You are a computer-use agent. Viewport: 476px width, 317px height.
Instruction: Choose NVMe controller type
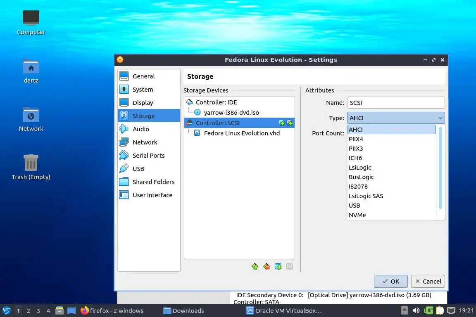point(392,215)
